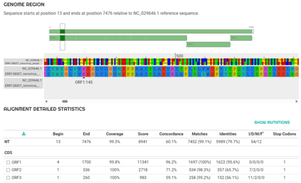Click the genome region viewport selector box
The image size is (301, 183).
coord(62,37)
